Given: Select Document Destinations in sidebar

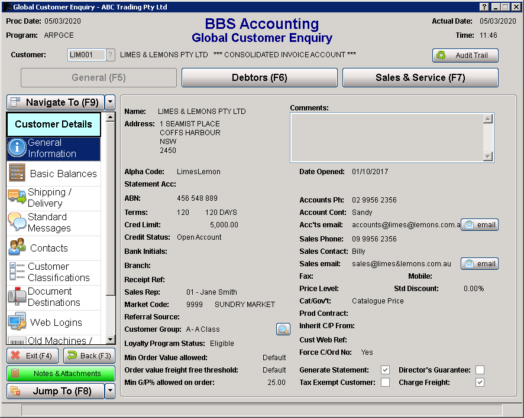Looking at the screenshot, I should click(x=54, y=297).
